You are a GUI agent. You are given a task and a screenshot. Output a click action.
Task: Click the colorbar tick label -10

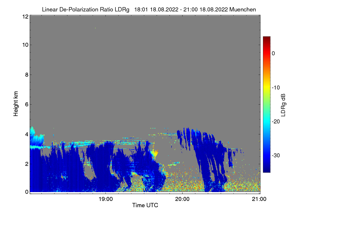(276, 87)
